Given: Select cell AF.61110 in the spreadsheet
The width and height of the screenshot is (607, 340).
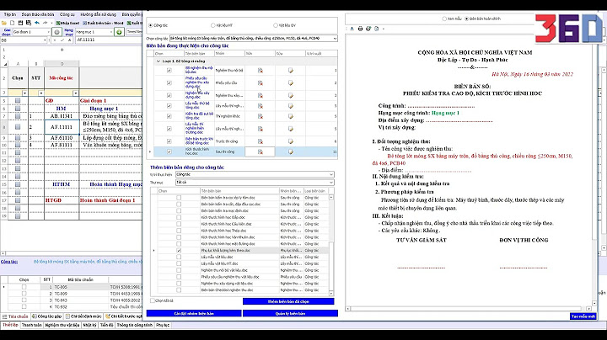Looking at the screenshot, I should click(62, 137).
